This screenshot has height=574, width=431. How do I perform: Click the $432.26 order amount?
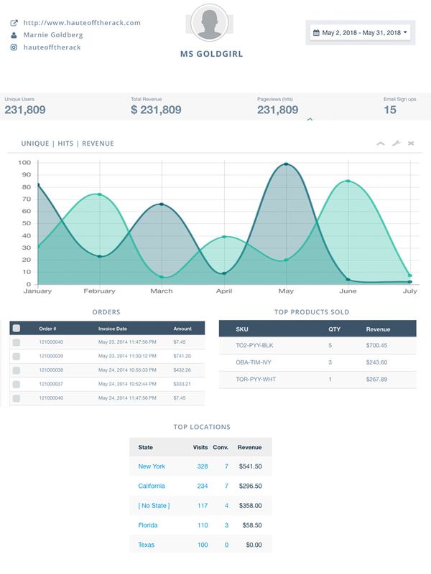click(182, 370)
